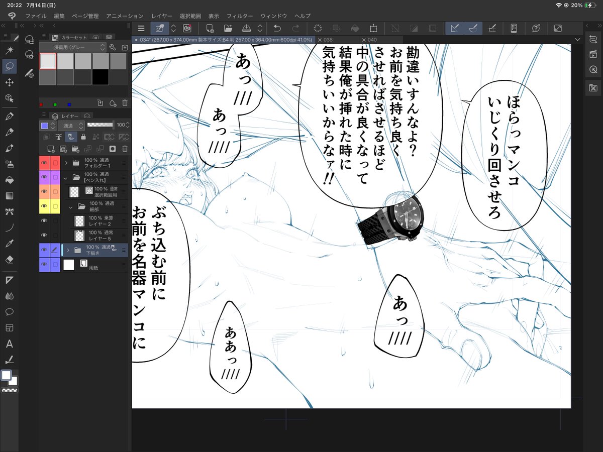
Task: Hide the 下描き folder
Action: click(44, 250)
